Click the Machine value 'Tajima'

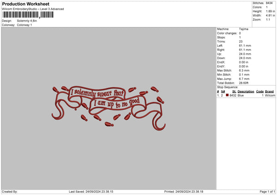244,29
